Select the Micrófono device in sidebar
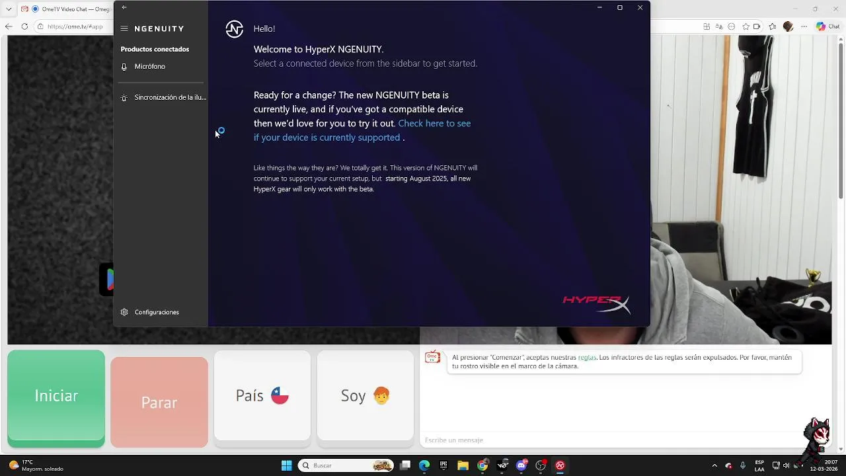 click(x=161, y=66)
